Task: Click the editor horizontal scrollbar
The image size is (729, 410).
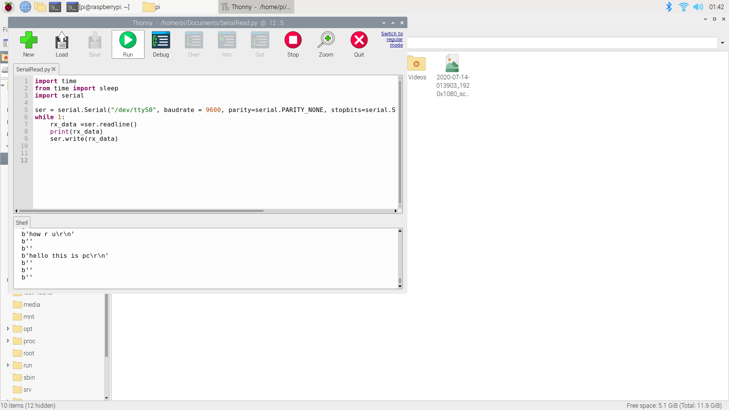Action: 141,211
